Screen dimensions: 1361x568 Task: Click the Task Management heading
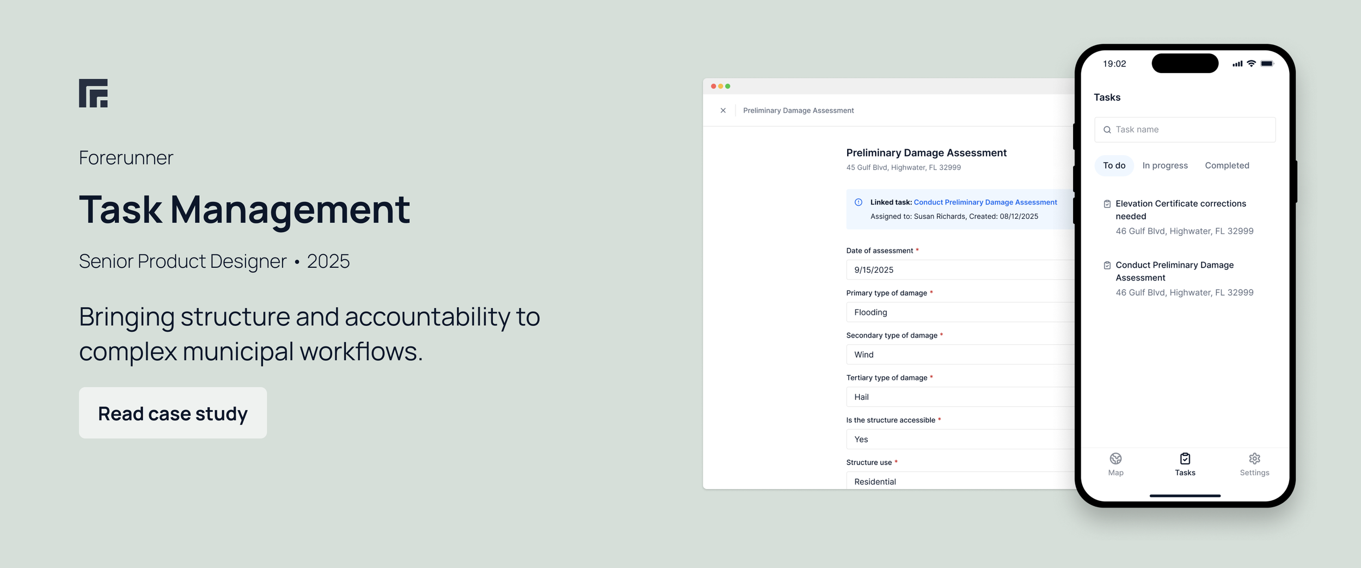click(x=244, y=210)
